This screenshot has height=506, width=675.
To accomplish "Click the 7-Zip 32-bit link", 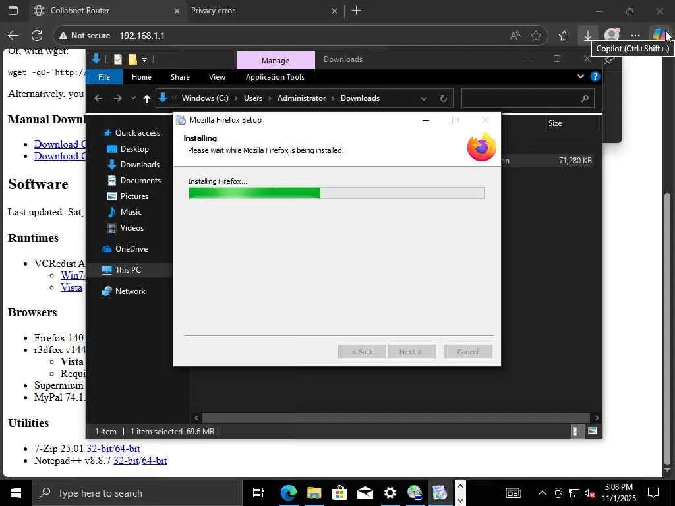I will (99, 448).
